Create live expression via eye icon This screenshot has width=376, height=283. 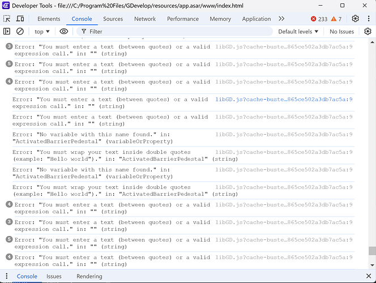[x=64, y=31]
